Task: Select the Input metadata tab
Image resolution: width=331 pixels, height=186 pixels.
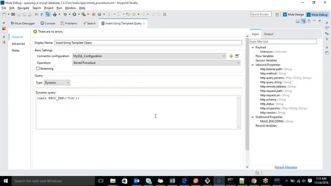Action: 255,34
